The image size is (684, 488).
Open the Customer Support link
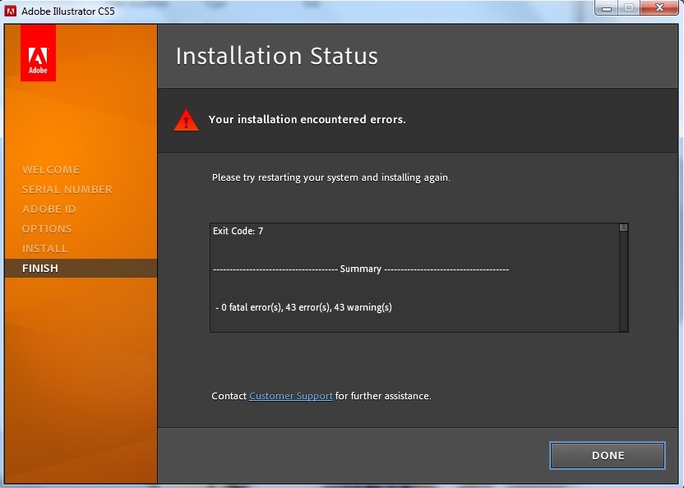click(290, 396)
